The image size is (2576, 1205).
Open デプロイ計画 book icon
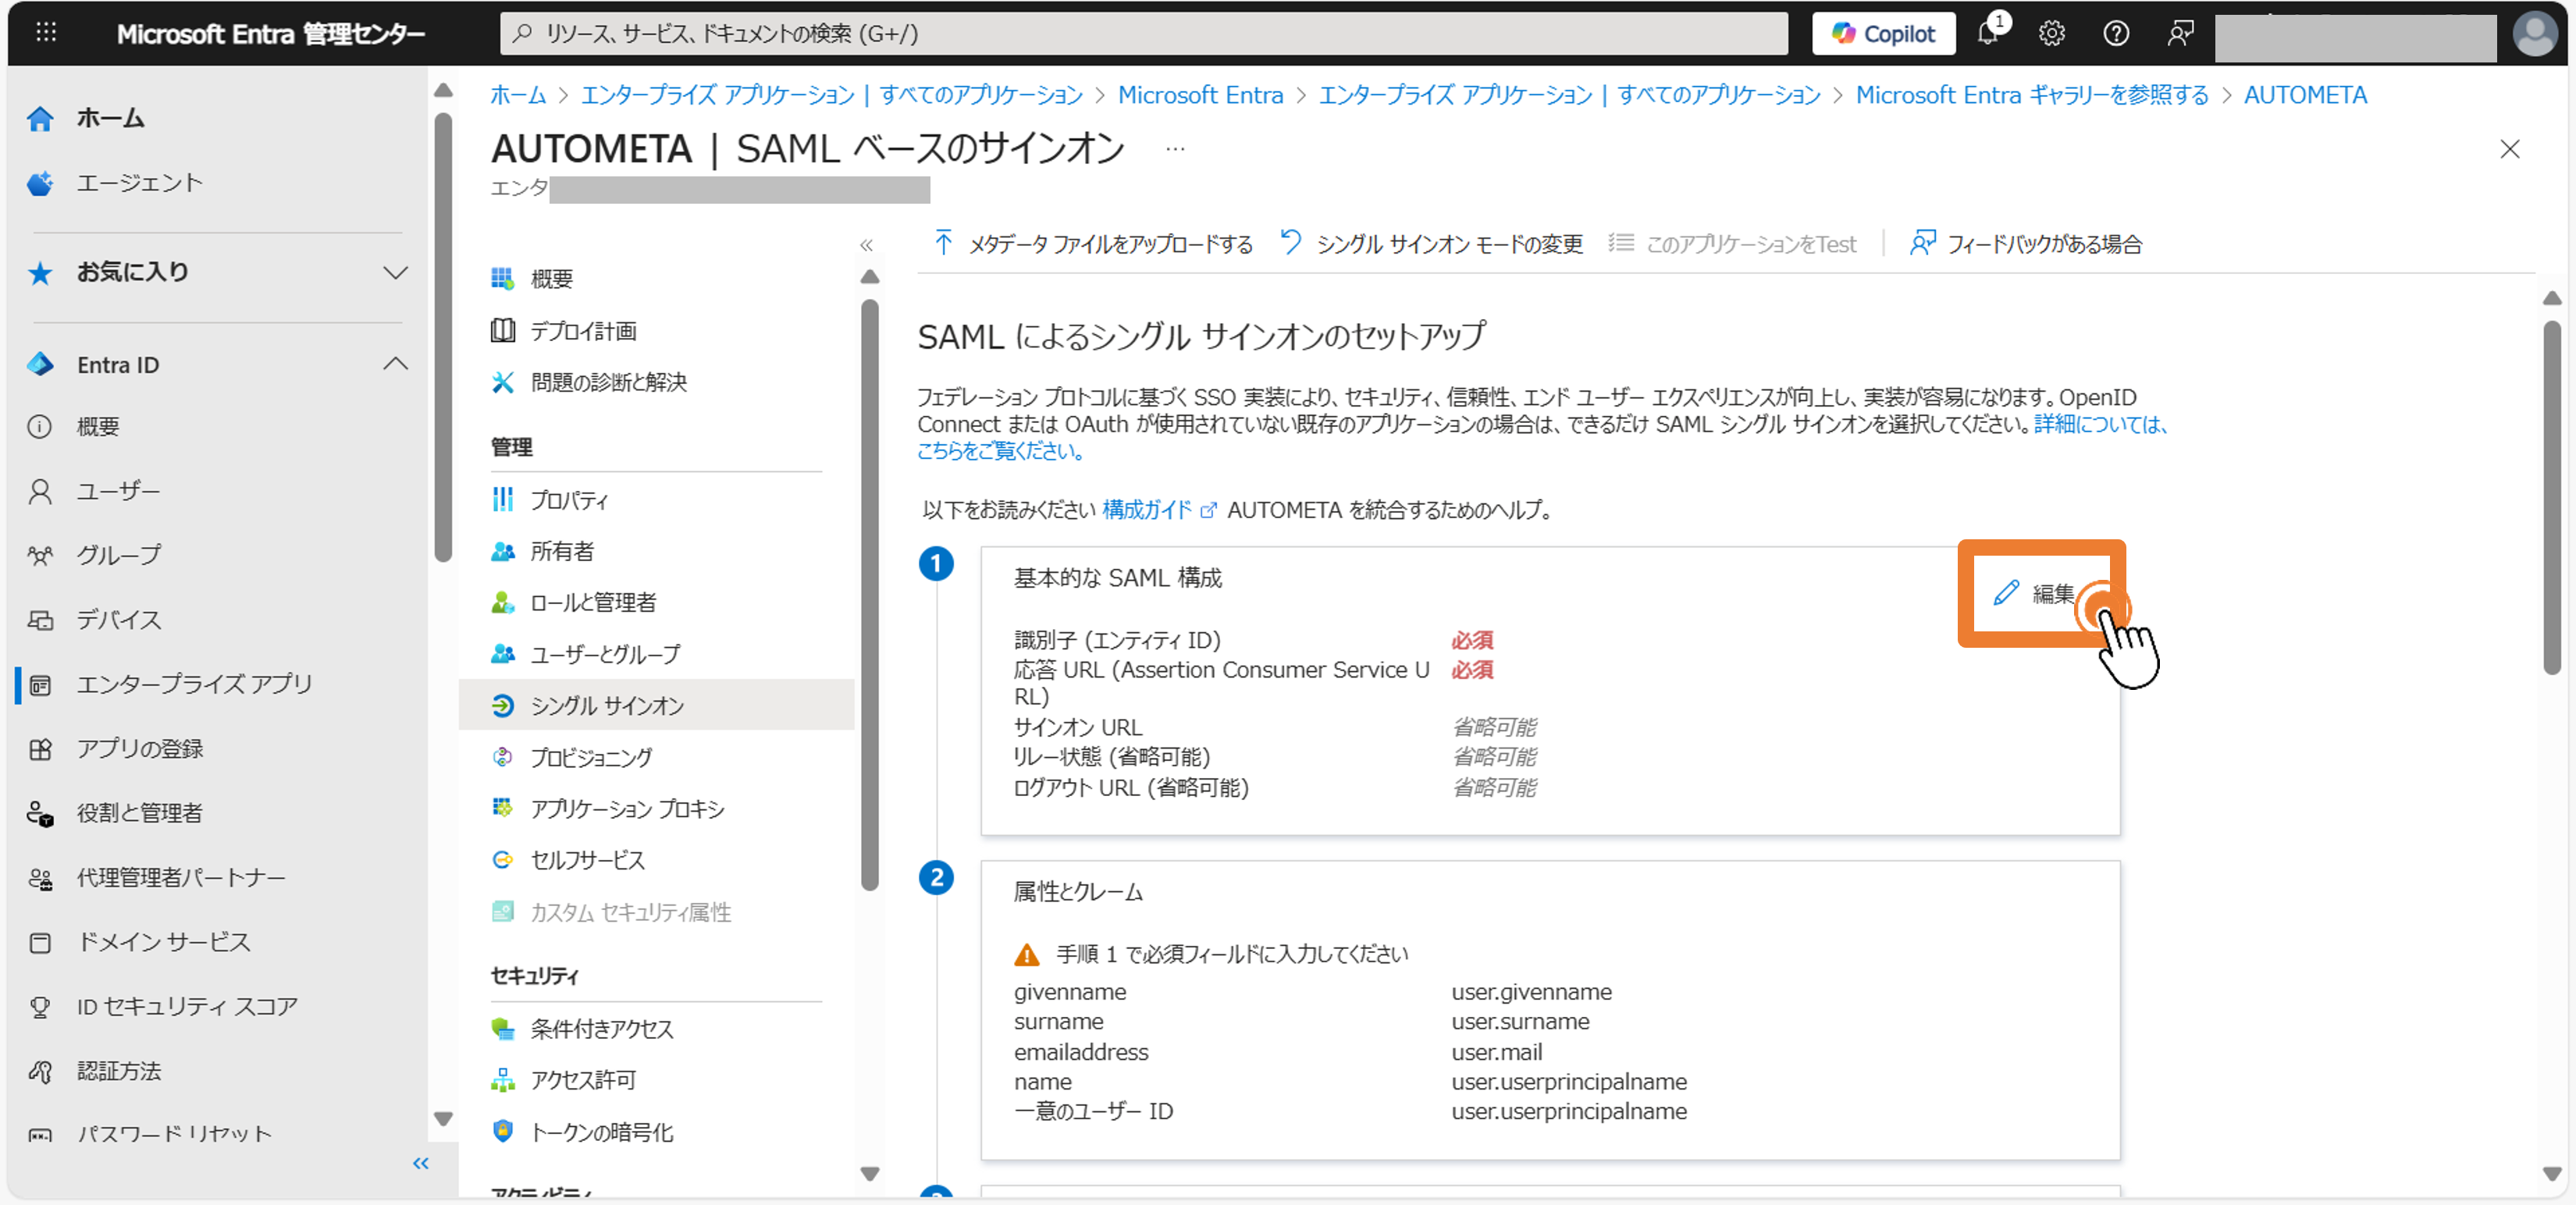pyautogui.click(x=503, y=330)
